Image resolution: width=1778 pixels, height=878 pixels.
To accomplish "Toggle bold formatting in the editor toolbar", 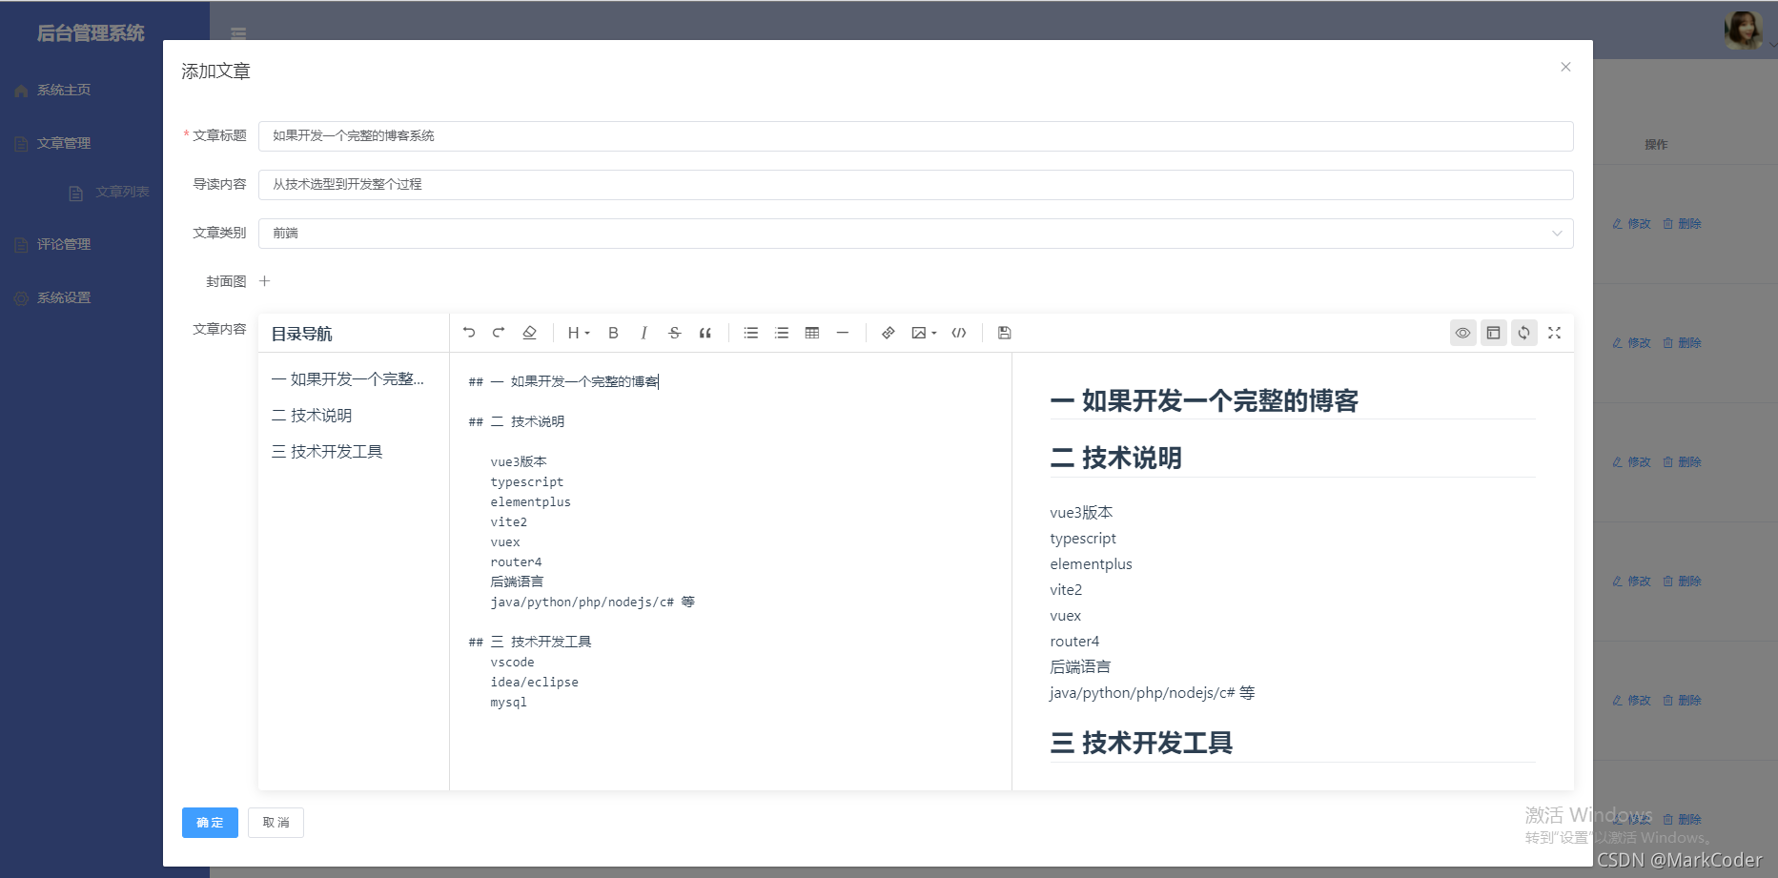I will (613, 333).
